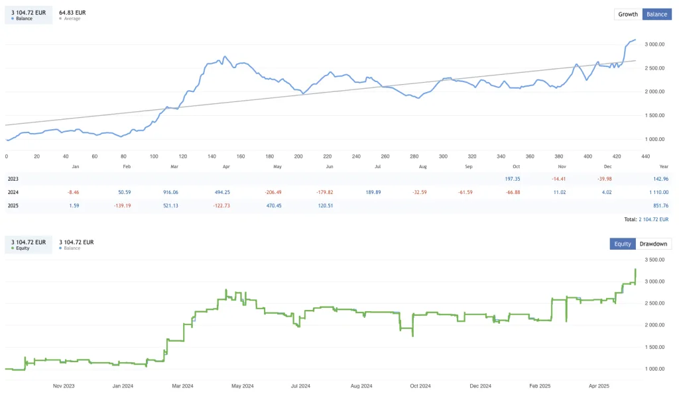Select the active Balance view button
The image size is (679, 394).
pos(656,13)
